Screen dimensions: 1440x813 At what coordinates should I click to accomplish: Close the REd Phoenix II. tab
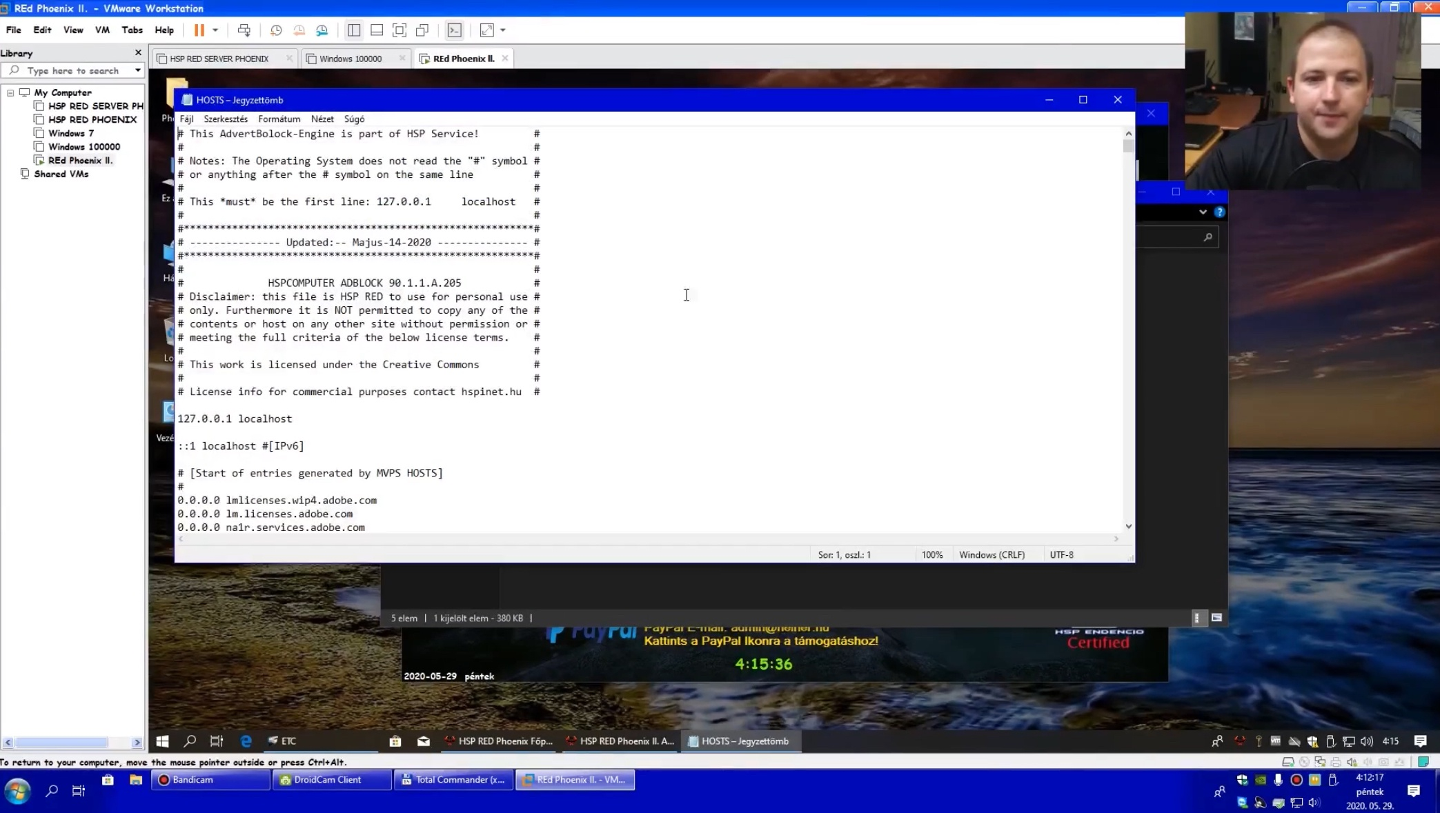point(505,59)
